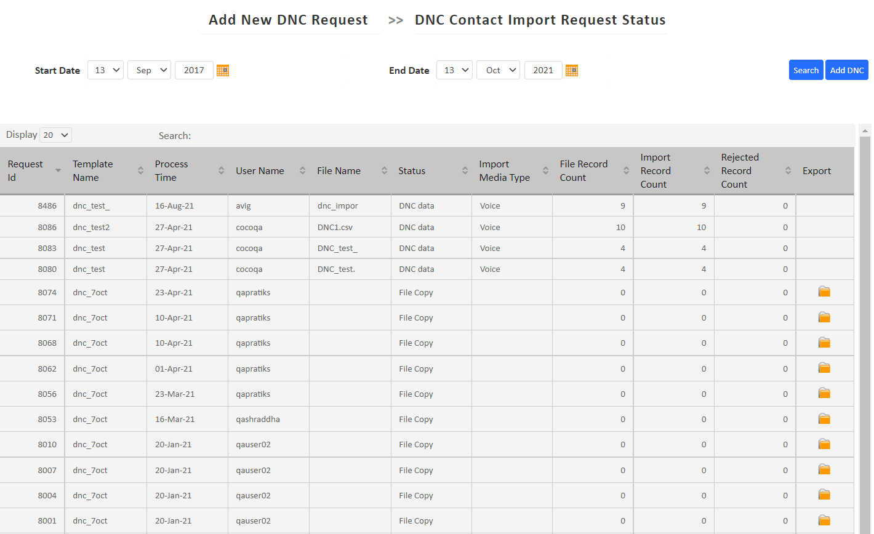Open the export folder icon for request 8062
Screen dimensions: 874x534
click(824, 367)
